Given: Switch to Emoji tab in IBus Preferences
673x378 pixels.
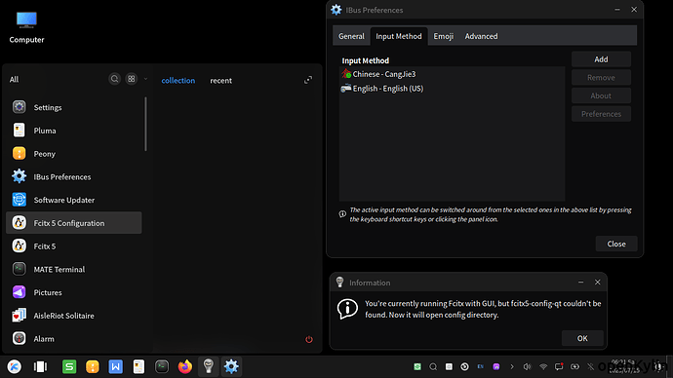Looking at the screenshot, I should tap(444, 36).
